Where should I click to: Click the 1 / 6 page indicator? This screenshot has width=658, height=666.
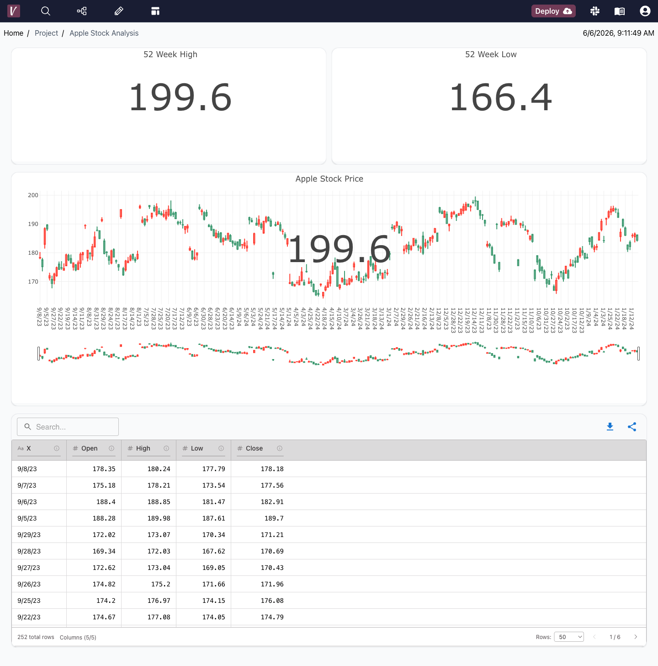pos(615,637)
